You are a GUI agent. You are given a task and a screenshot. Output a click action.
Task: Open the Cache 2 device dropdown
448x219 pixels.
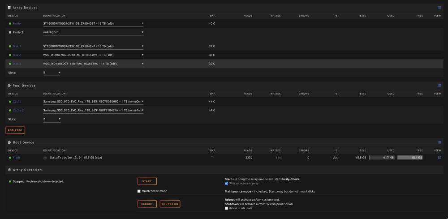(94, 110)
